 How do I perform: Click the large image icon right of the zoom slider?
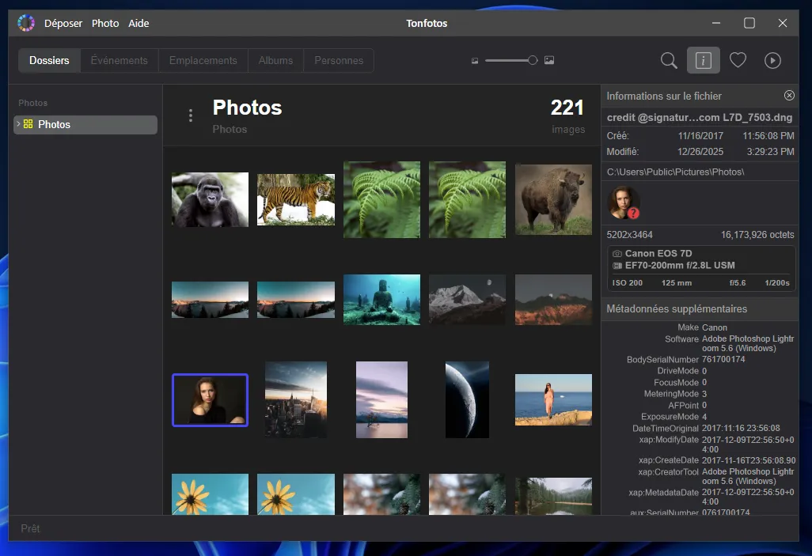click(550, 60)
